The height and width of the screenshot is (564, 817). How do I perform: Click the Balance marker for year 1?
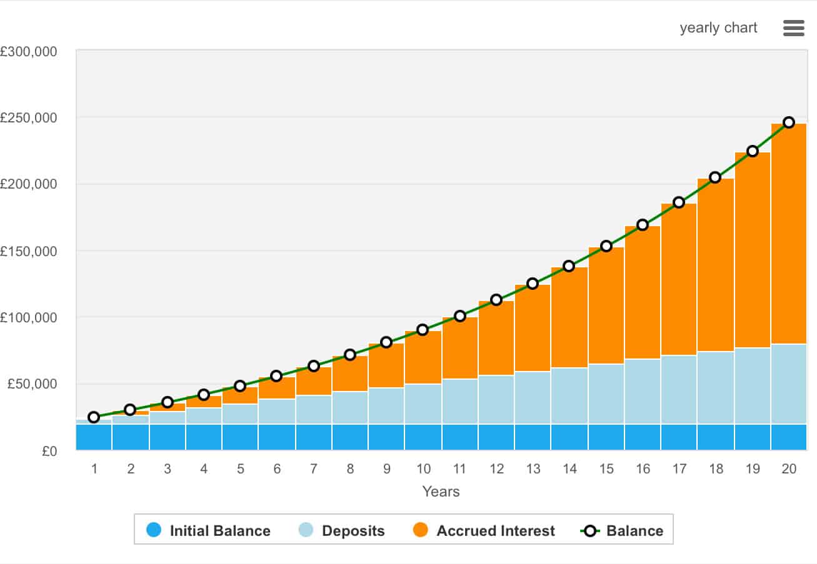pyautogui.click(x=94, y=417)
